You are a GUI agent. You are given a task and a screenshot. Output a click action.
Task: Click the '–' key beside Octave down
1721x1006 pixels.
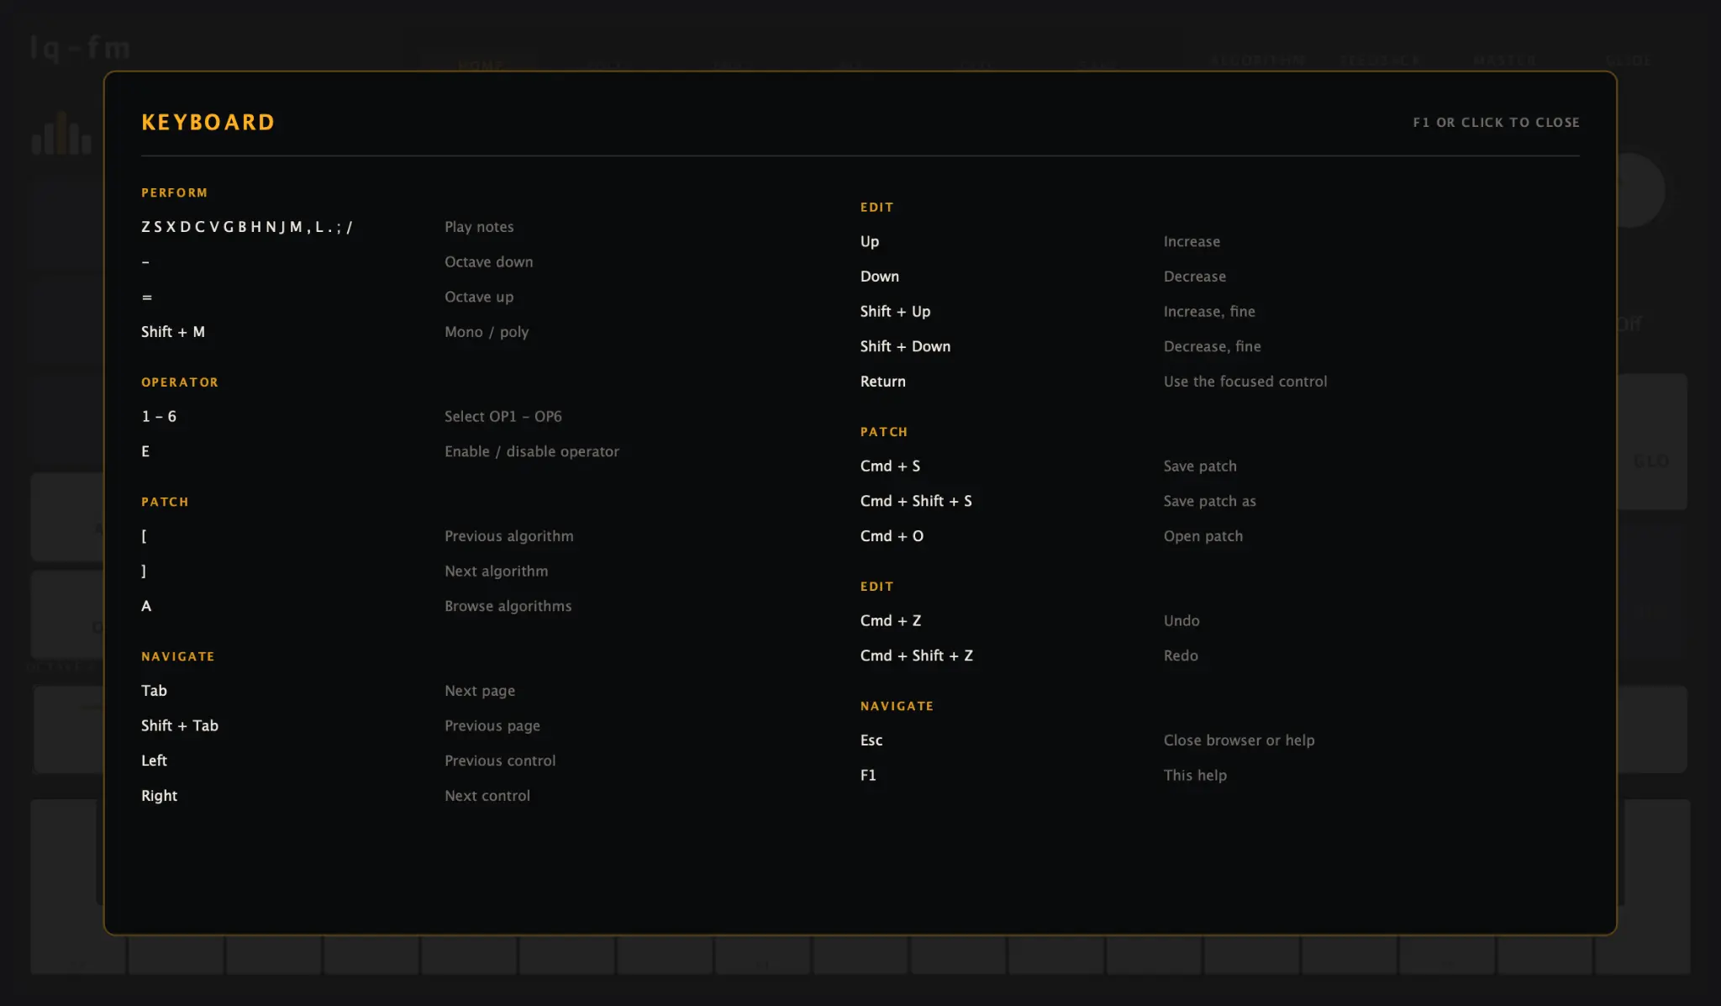pos(145,262)
